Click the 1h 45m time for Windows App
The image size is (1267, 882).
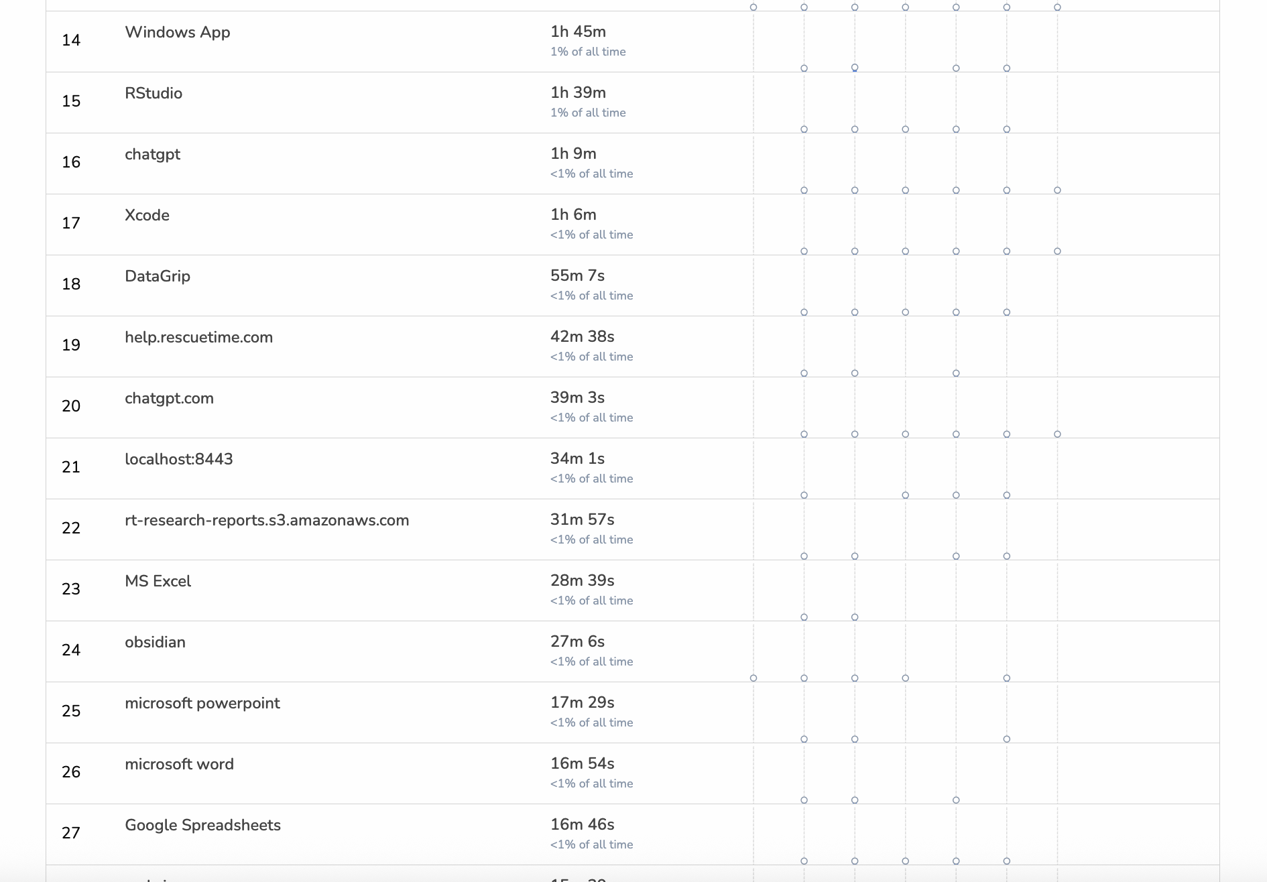point(578,31)
